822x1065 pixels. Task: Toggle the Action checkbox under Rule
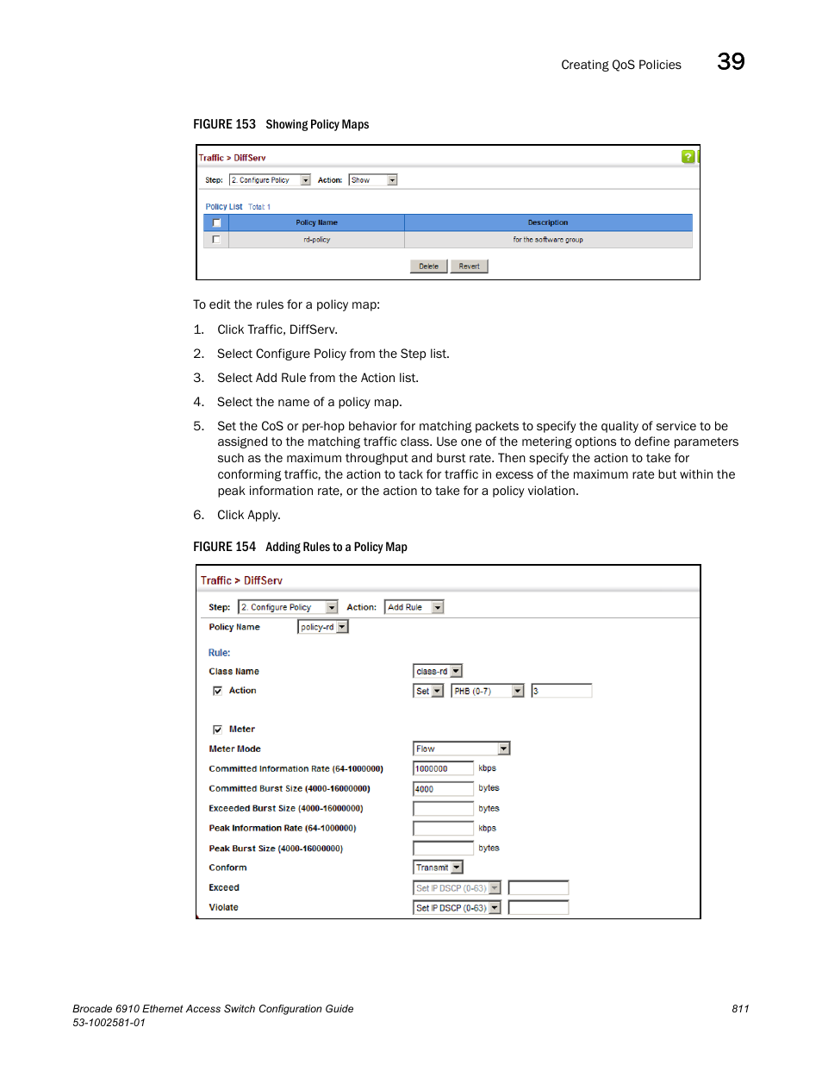pos(217,691)
